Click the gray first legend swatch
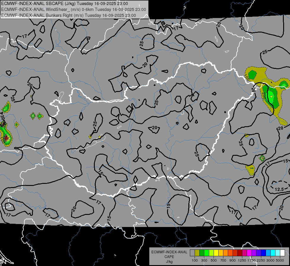This screenshot has height=266, width=290. click(192, 253)
